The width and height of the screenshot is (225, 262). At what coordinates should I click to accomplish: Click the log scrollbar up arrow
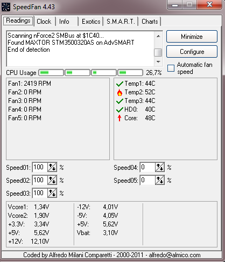click(158, 36)
